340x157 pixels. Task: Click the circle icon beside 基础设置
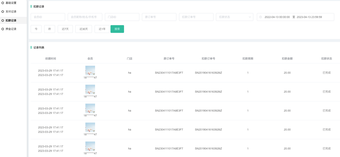coord(3,3)
